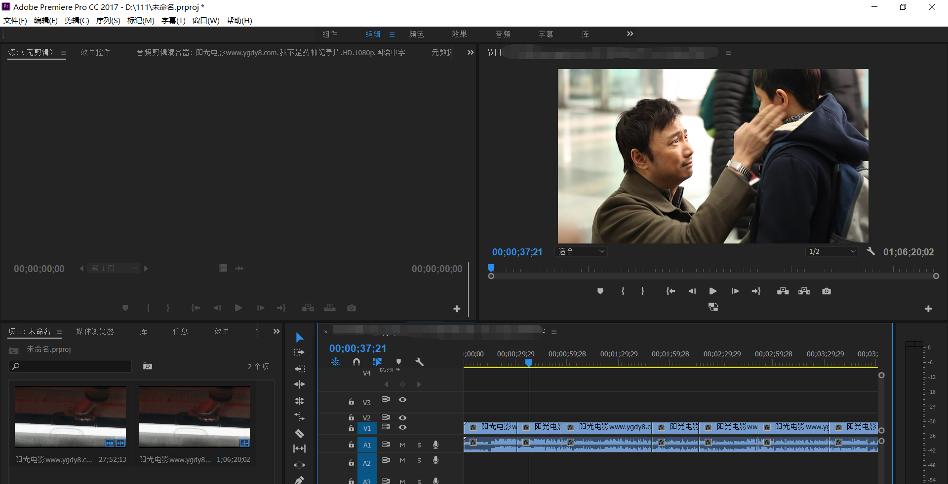Screen dimensions: 948x484
Task: Open the Source panel menu icon
Action: point(64,53)
